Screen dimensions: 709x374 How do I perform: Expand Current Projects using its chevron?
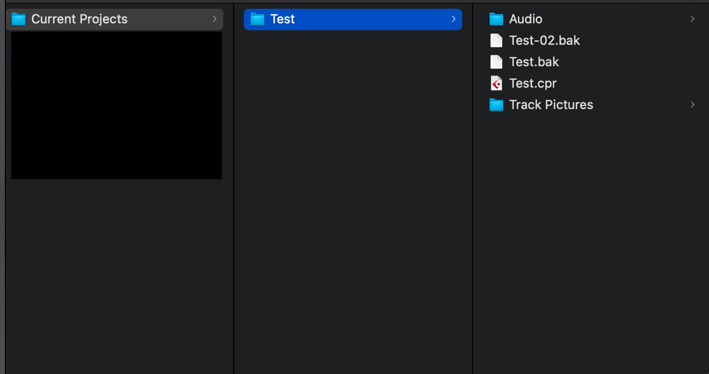click(215, 19)
